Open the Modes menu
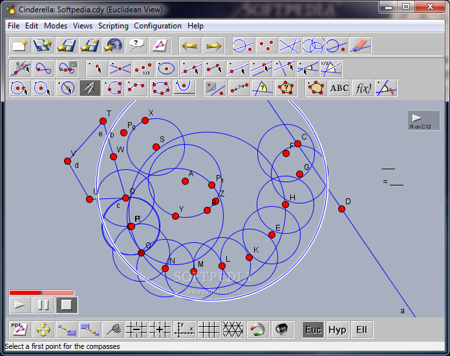450x356 pixels. 56,26
